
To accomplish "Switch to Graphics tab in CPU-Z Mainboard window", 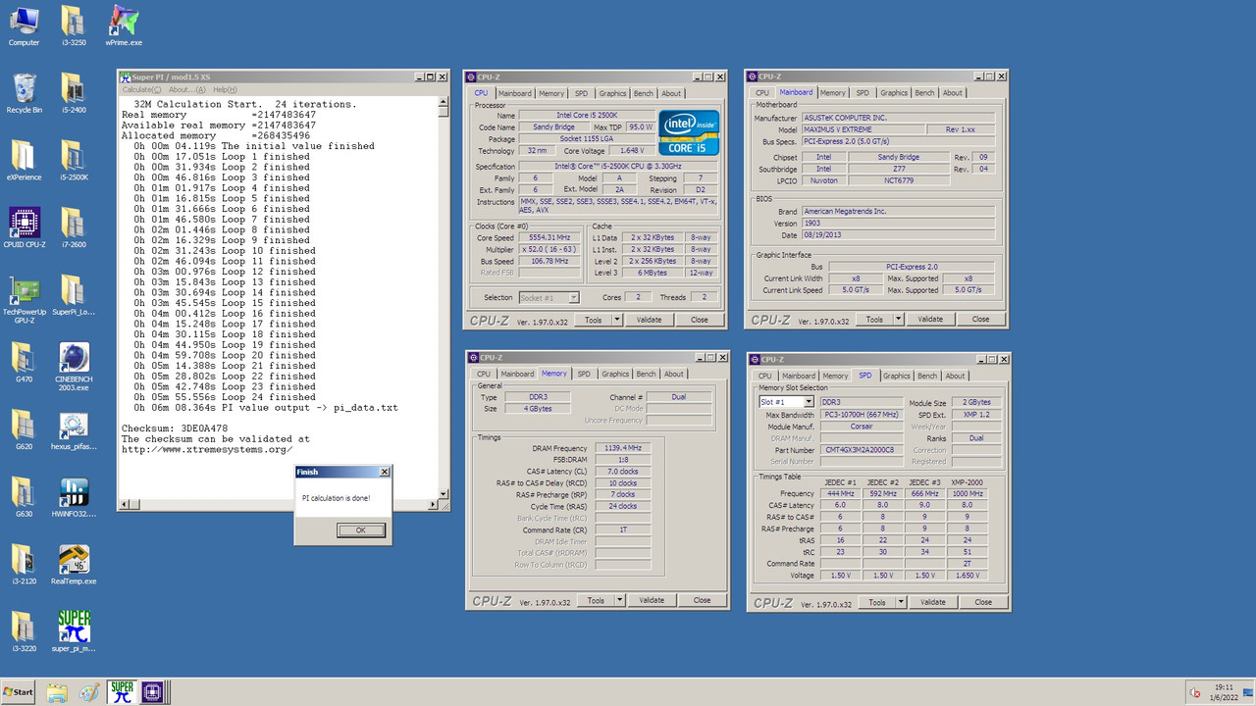I will [894, 93].
